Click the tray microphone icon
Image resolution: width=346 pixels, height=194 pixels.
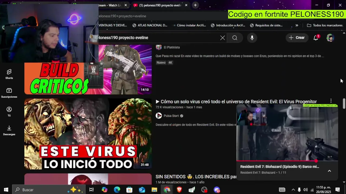(x=299, y=190)
